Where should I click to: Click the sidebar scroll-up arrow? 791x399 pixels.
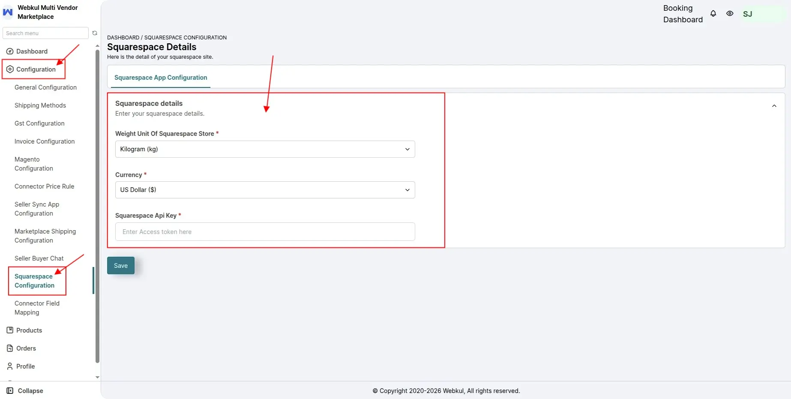tap(97, 45)
